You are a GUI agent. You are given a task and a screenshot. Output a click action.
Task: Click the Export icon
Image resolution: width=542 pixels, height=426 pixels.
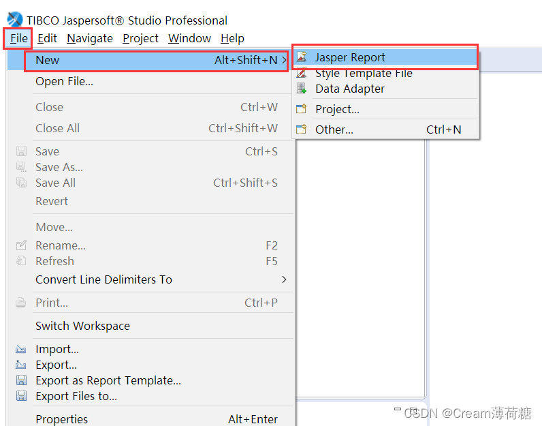(x=20, y=365)
